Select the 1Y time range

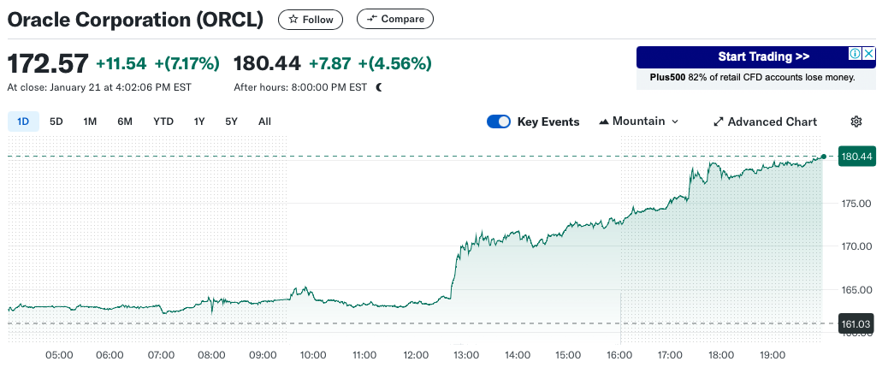pyautogui.click(x=199, y=121)
